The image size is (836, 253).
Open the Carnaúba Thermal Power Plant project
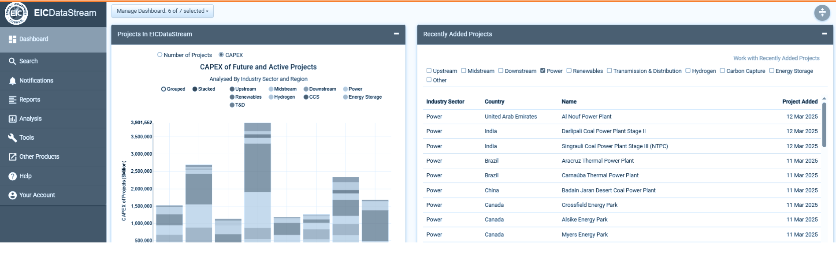point(600,175)
